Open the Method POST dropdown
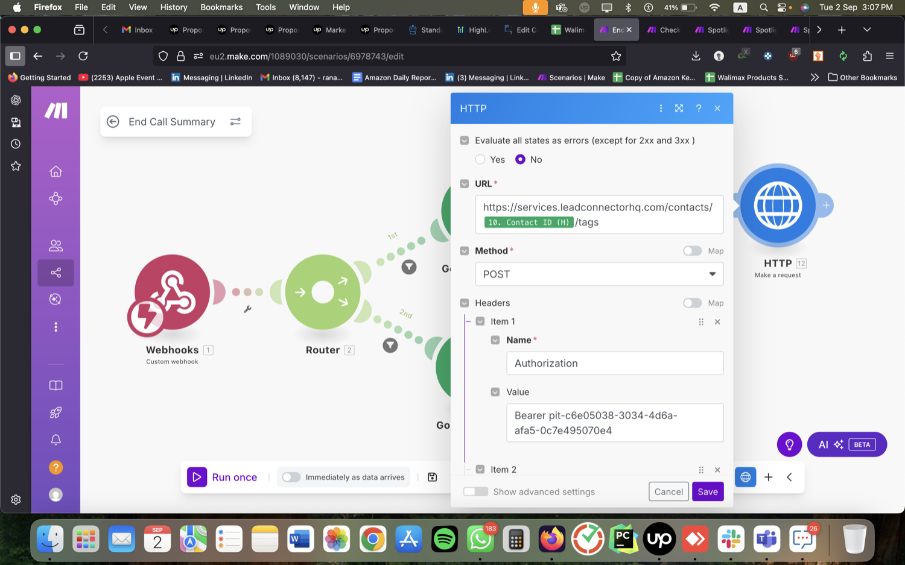The width and height of the screenshot is (905, 565). [599, 274]
